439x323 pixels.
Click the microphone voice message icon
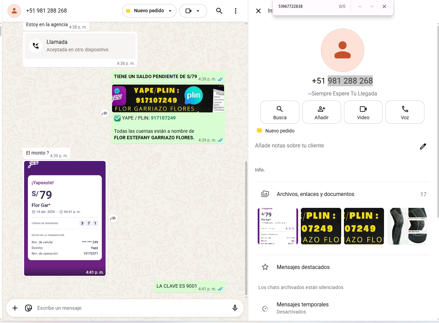235,308
